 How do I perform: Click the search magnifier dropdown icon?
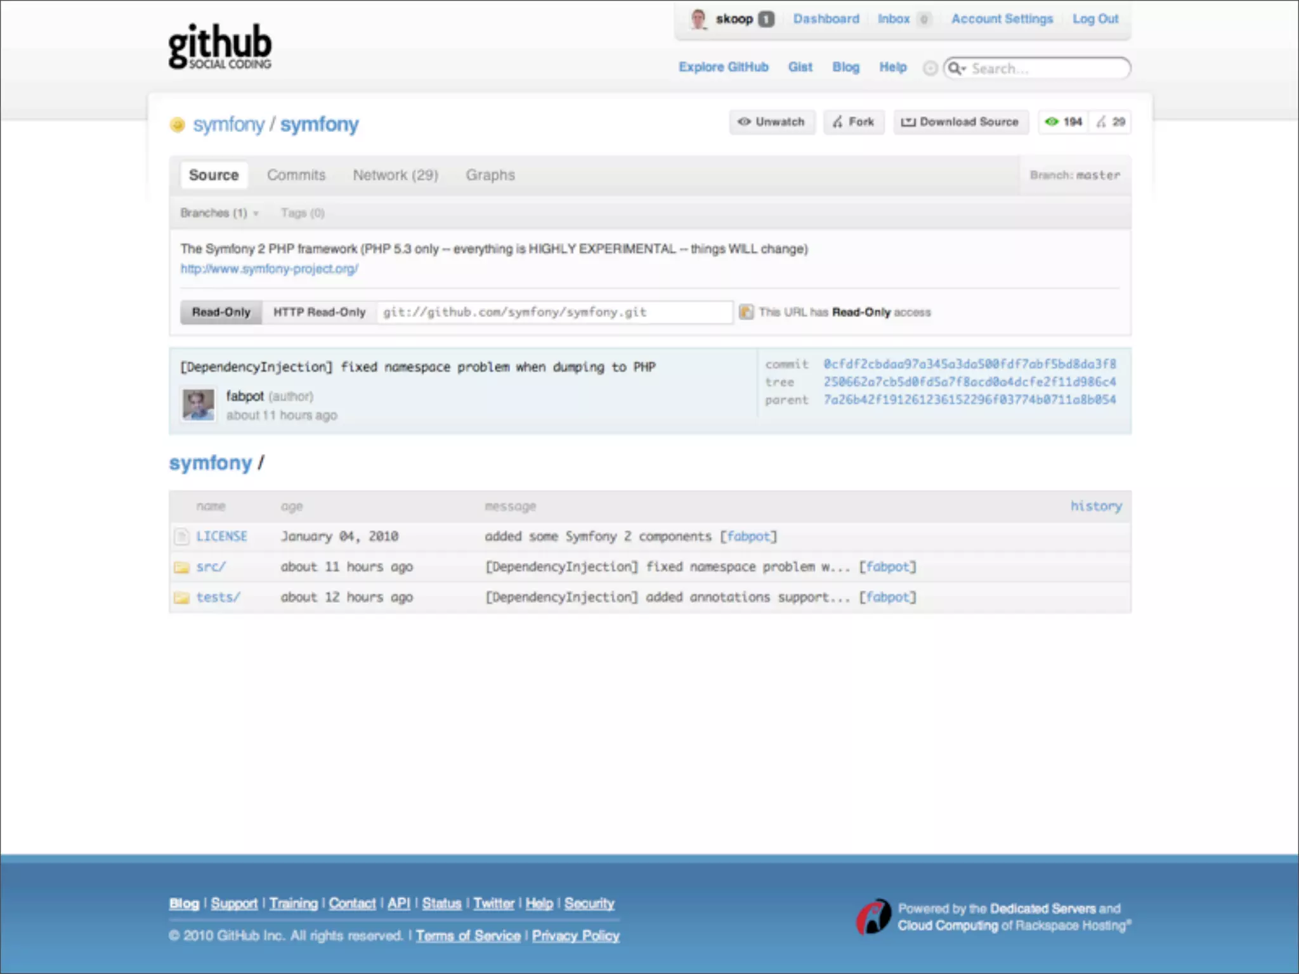(956, 68)
